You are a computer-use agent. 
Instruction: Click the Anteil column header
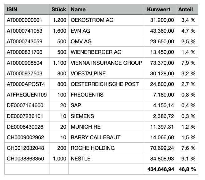(186, 9)
